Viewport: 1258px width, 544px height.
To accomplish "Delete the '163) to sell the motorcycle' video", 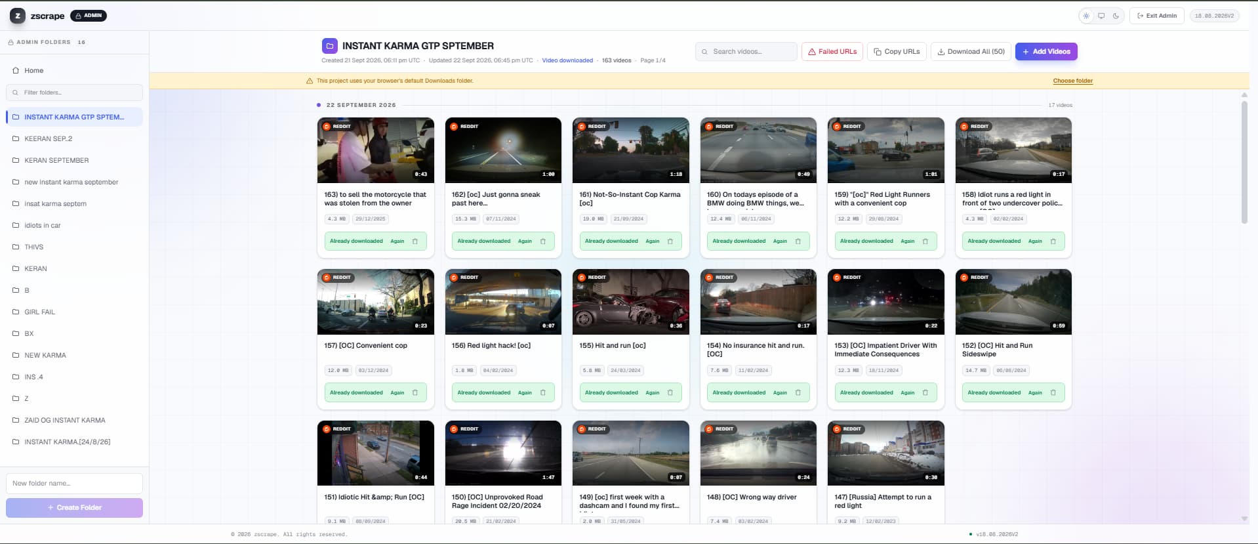I will 415,241.
